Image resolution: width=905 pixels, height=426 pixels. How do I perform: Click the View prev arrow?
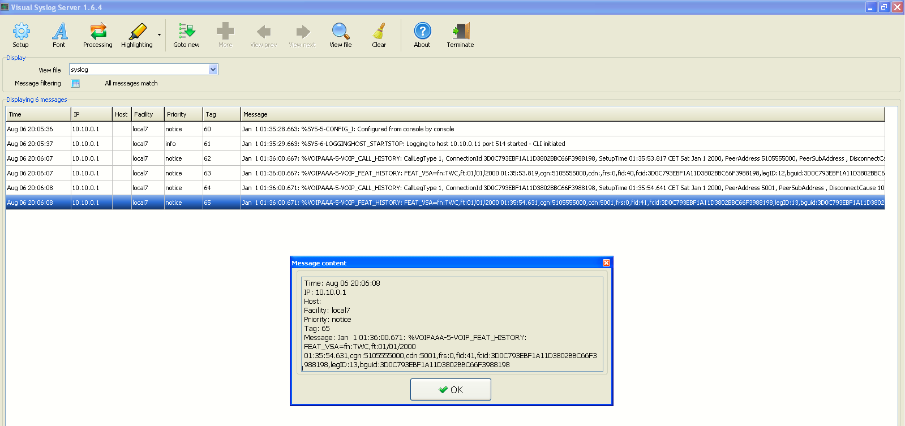(x=264, y=36)
